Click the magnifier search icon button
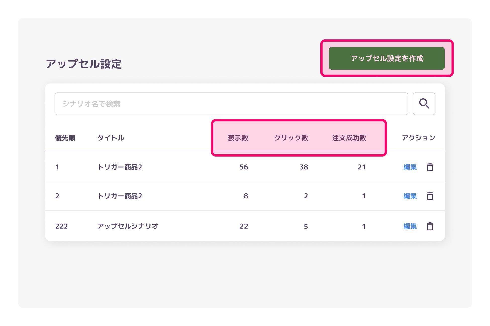The image size is (490, 326). point(424,104)
